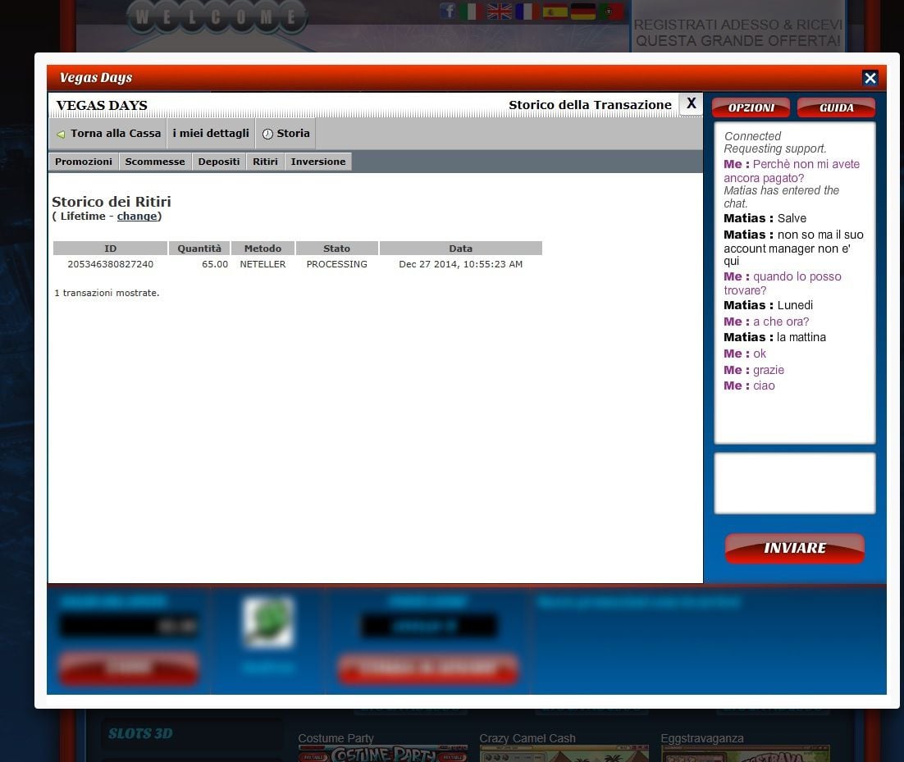Switch to the Depositi tab
Viewport: 904px width, 762px height.
click(219, 162)
